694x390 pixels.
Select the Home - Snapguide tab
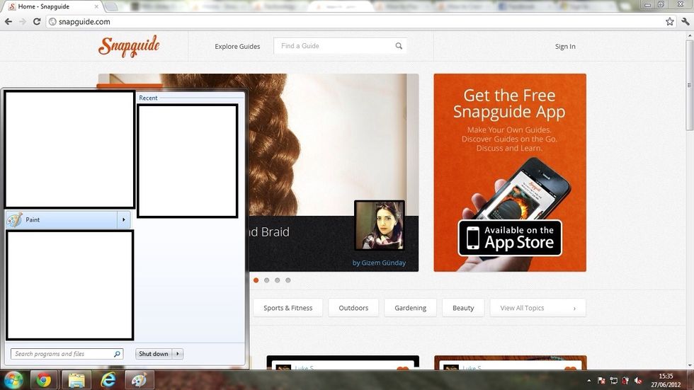pyautogui.click(x=53, y=6)
